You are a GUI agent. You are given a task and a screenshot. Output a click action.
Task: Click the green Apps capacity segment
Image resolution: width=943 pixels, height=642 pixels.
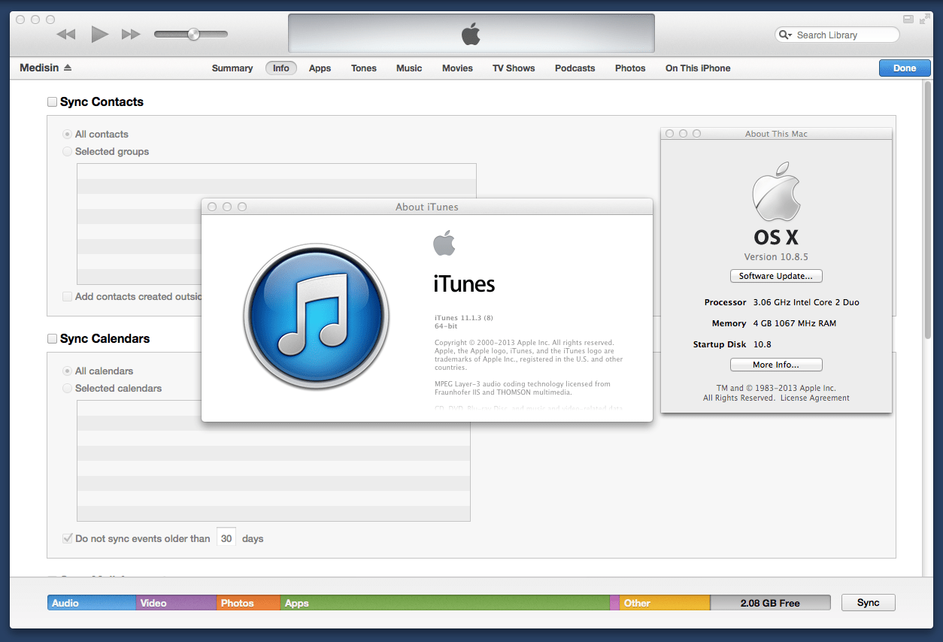[x=445, y=603]
